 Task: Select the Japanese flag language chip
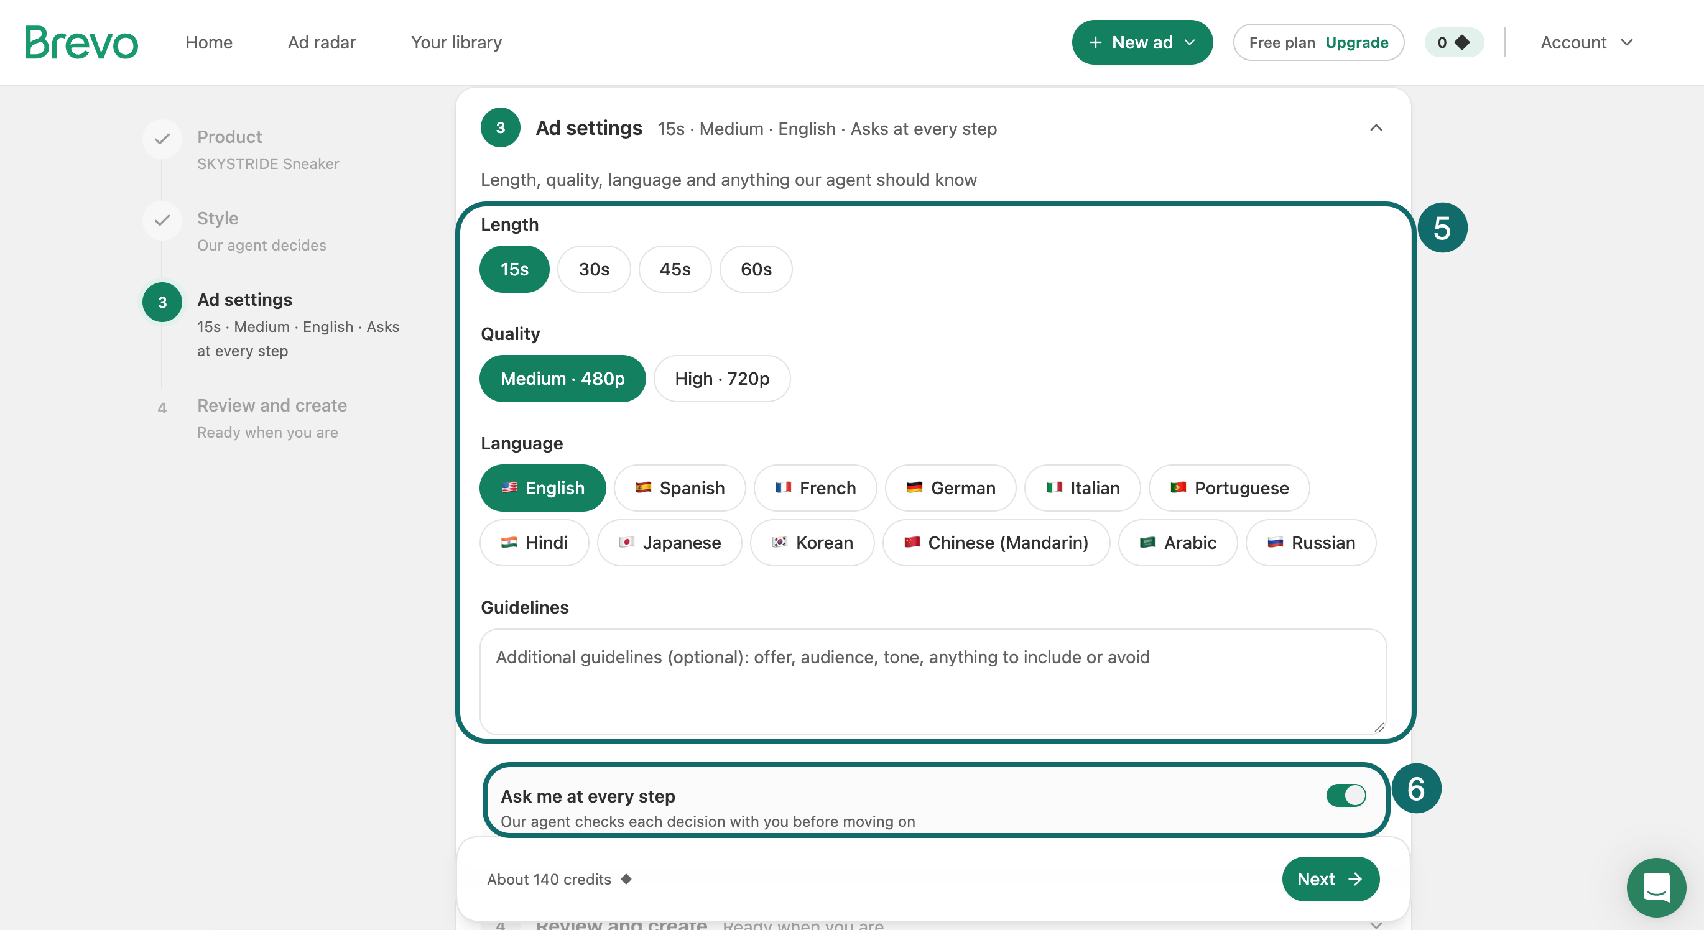click(669, 542)
